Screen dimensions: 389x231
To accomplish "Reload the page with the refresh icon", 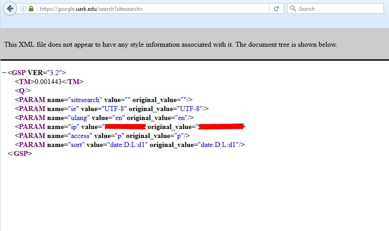I will point(276,9).
